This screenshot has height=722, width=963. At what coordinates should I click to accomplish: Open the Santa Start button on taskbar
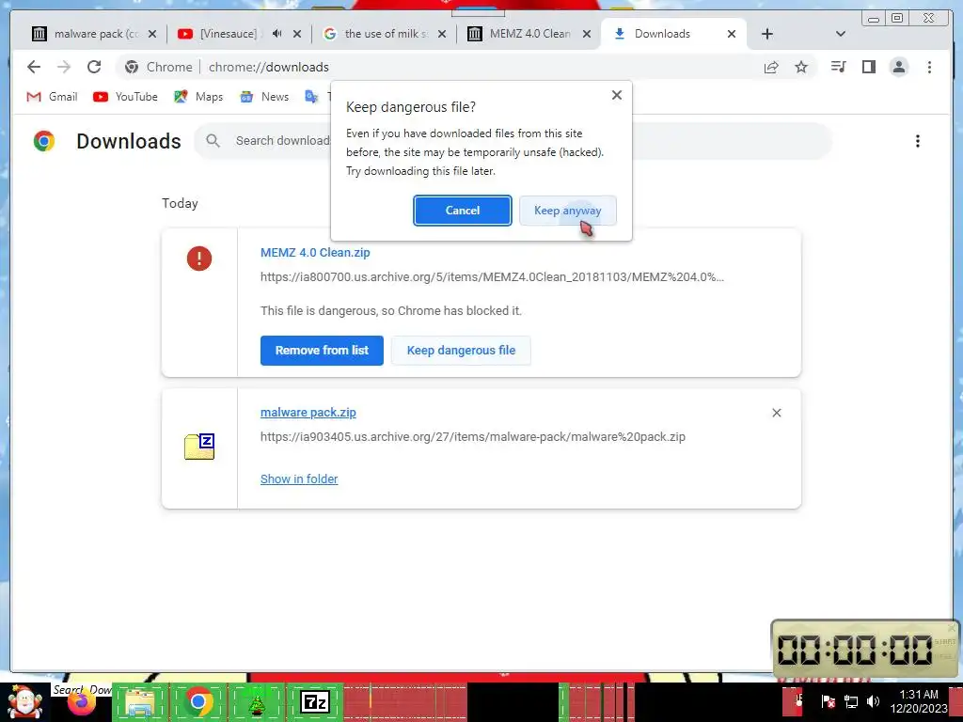[x=24, y=702]
